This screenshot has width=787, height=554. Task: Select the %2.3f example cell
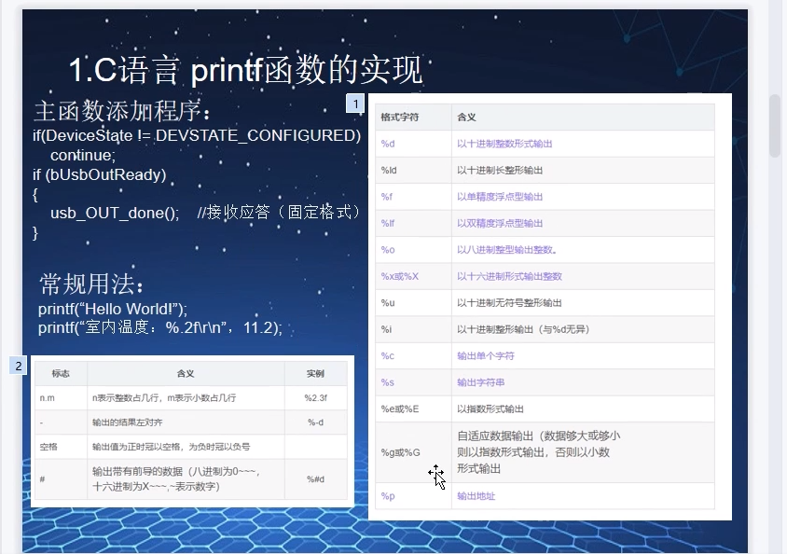(315, 397)
